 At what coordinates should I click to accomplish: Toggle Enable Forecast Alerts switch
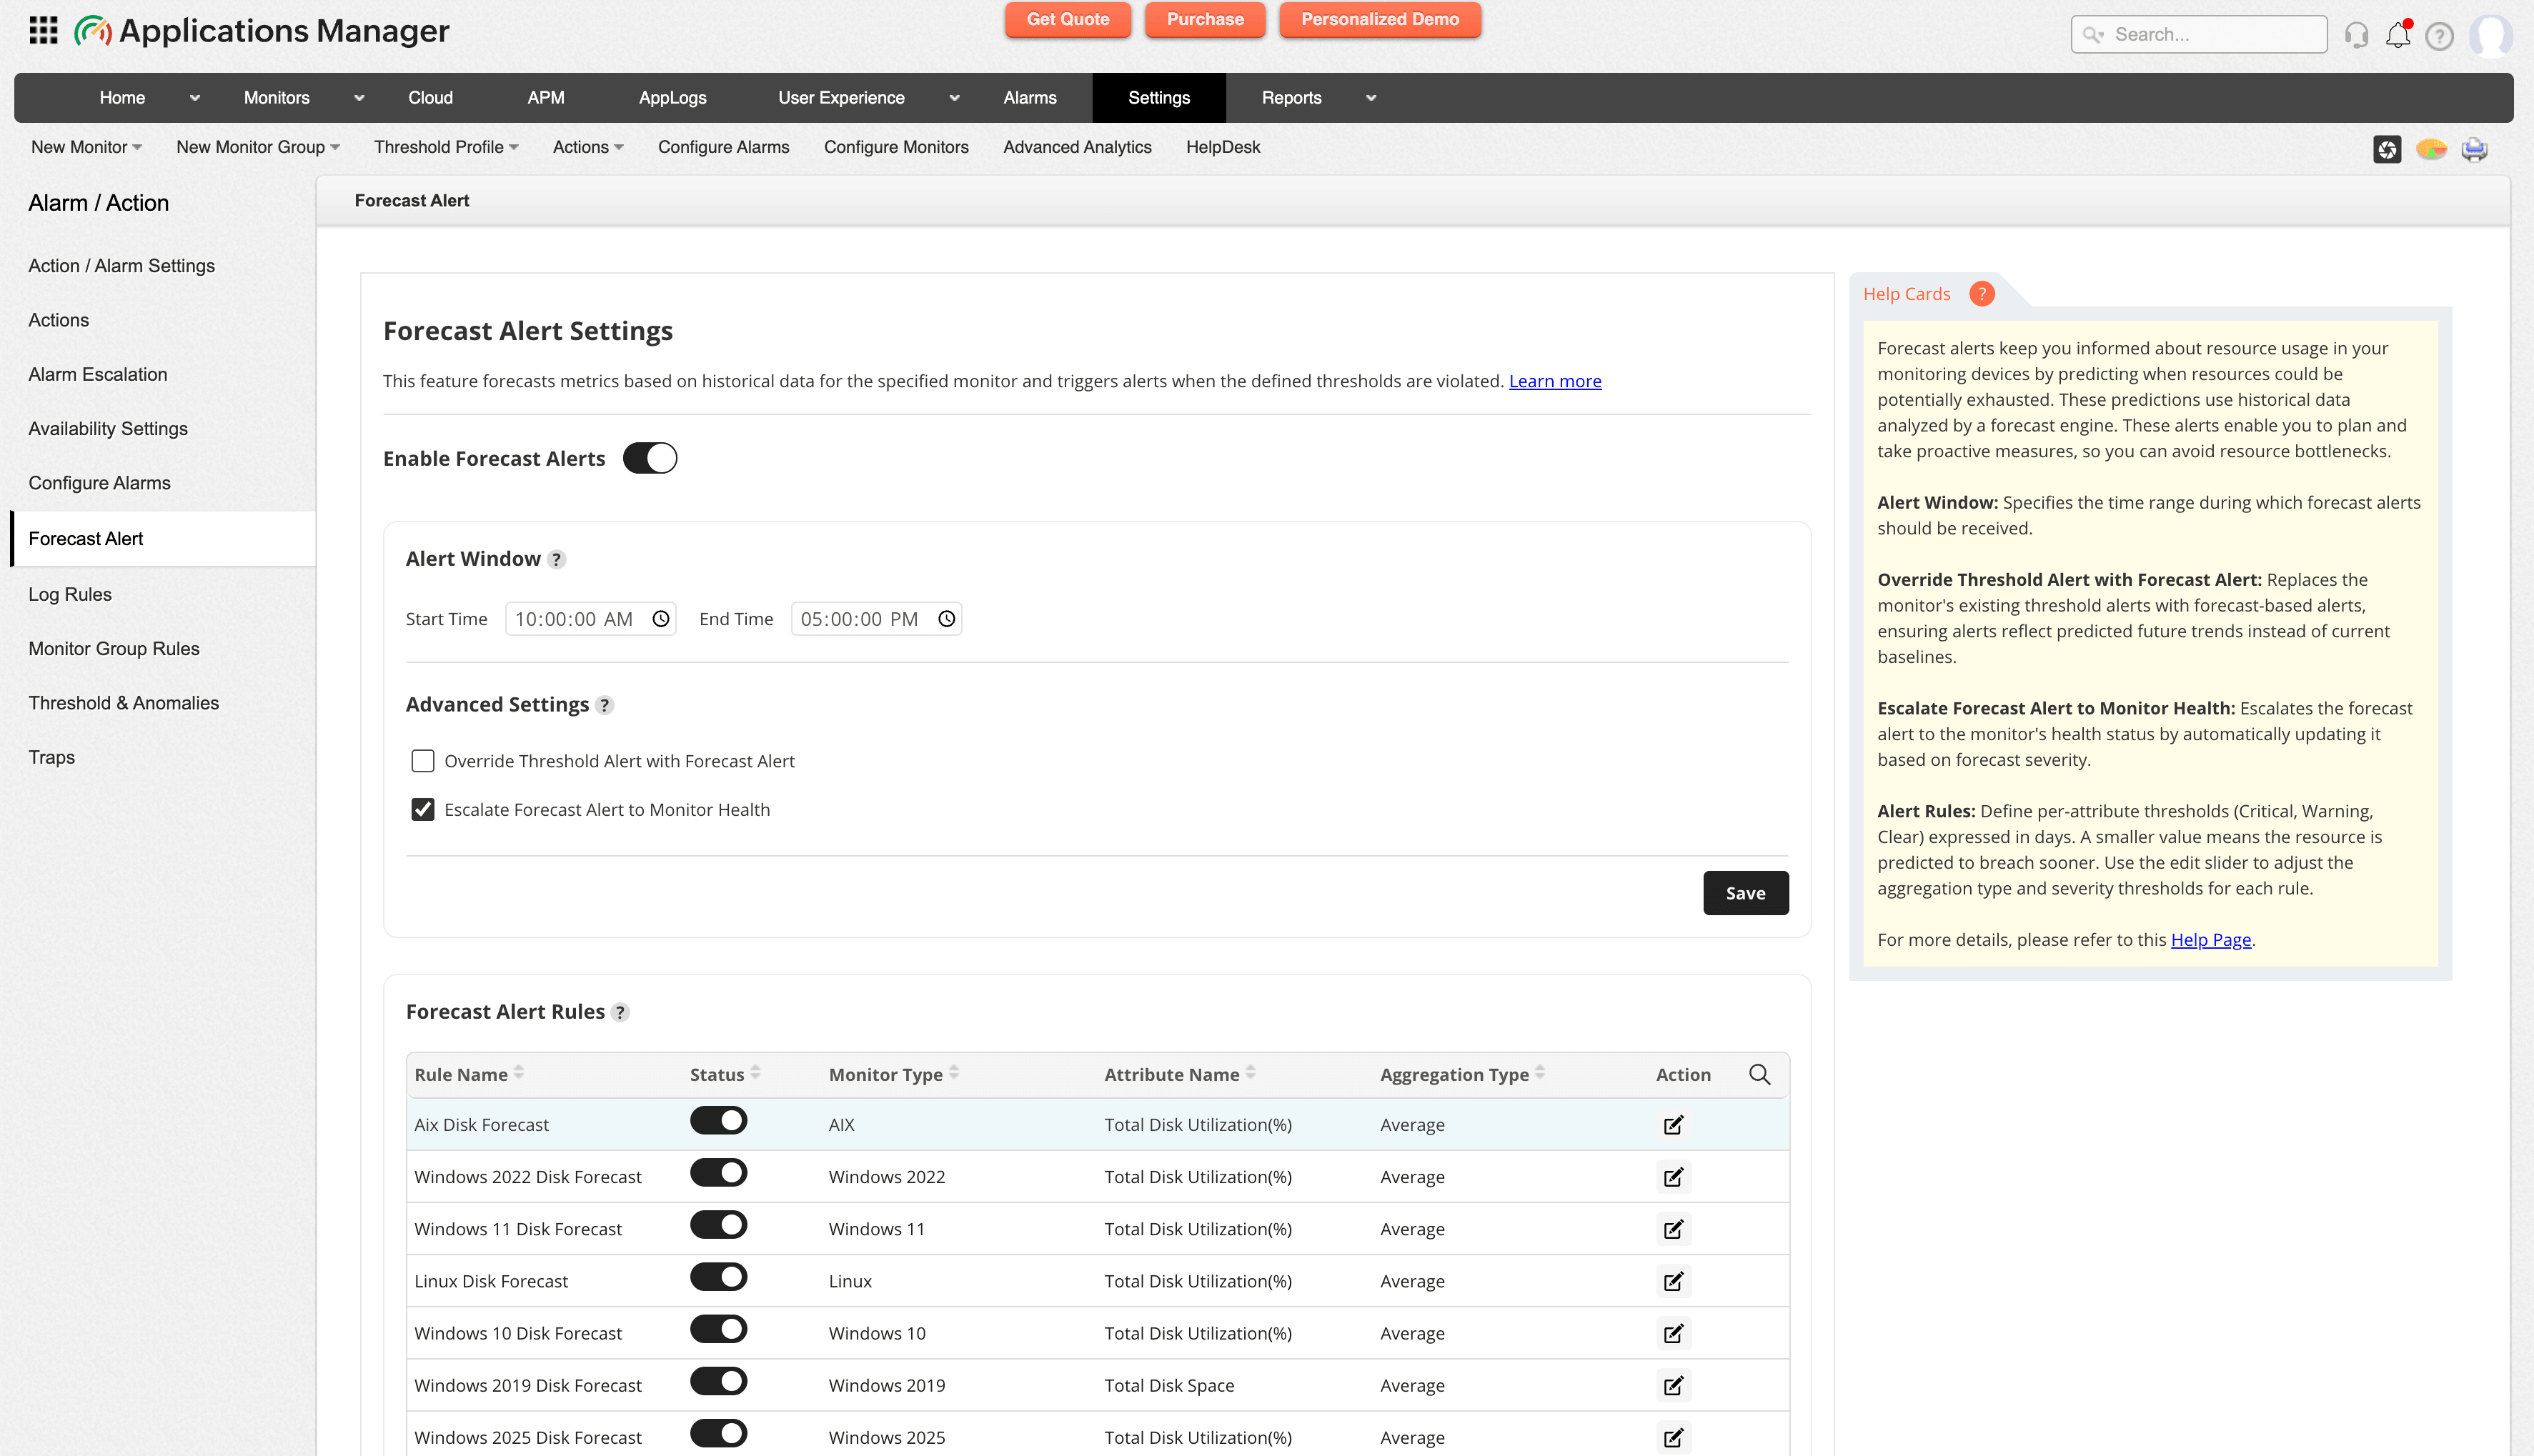click(x=650, y=458)
